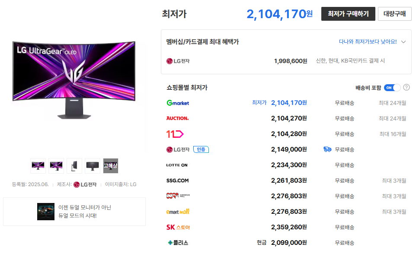Screen dimensions: 416x263
Task: Click the LG전자 manufacturer link
Action: pos(85,184)
